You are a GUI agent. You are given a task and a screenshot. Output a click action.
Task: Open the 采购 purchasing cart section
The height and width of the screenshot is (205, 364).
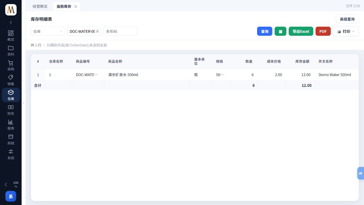(x=11, y=65)
